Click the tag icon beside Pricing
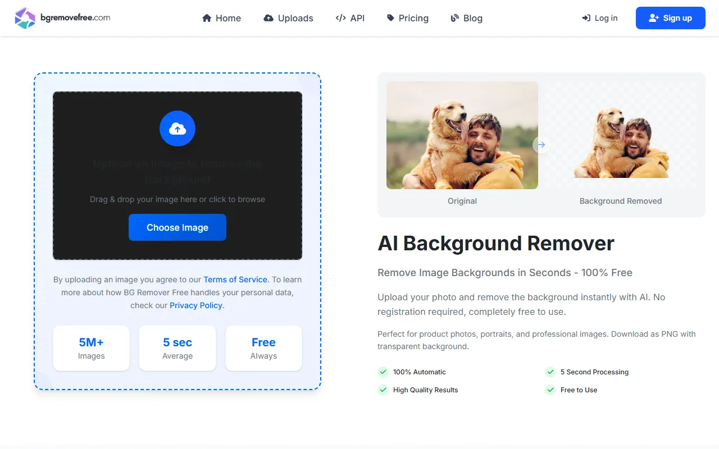 [390, 18]
